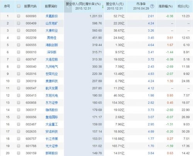Check the box for stock 002505

click(x=19, y=31)
